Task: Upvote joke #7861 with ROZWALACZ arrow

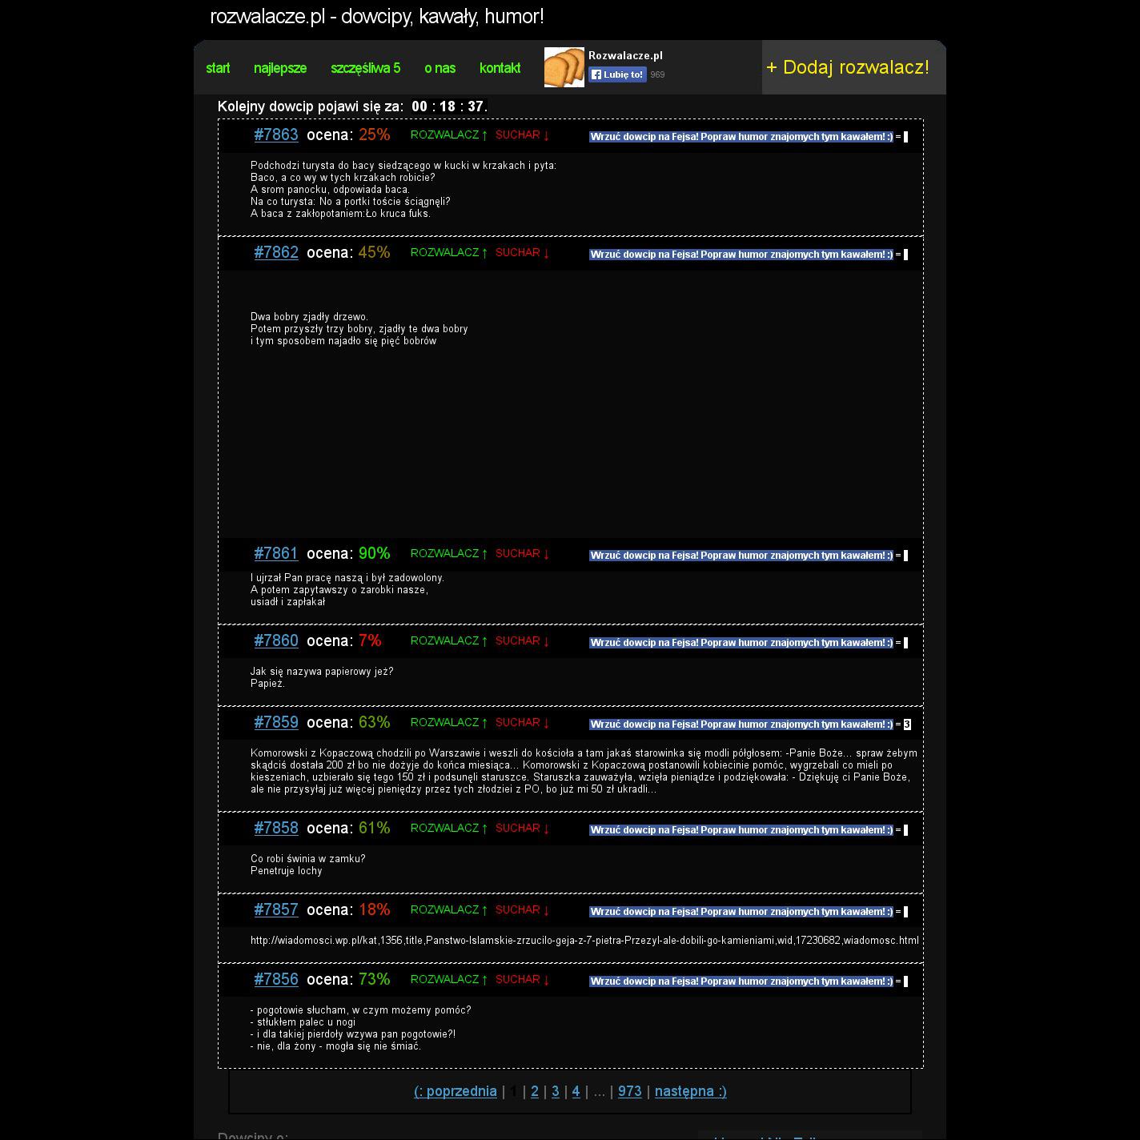Action: 448,554
